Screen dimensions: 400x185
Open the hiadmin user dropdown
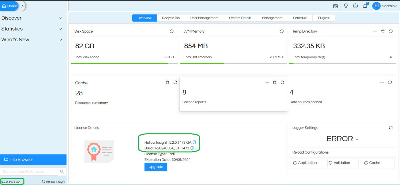[x=389, y=6]
